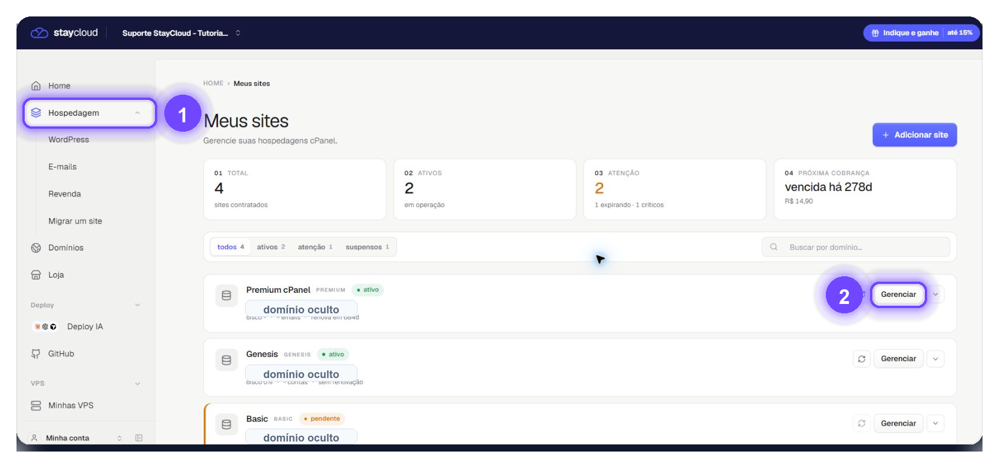Screen dimensions: 999x468
Task: Click the staycloud logo icon
Action: pos(39,33)
